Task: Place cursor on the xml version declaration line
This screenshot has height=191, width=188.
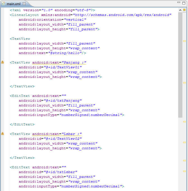Action: [x=52, y=10]
